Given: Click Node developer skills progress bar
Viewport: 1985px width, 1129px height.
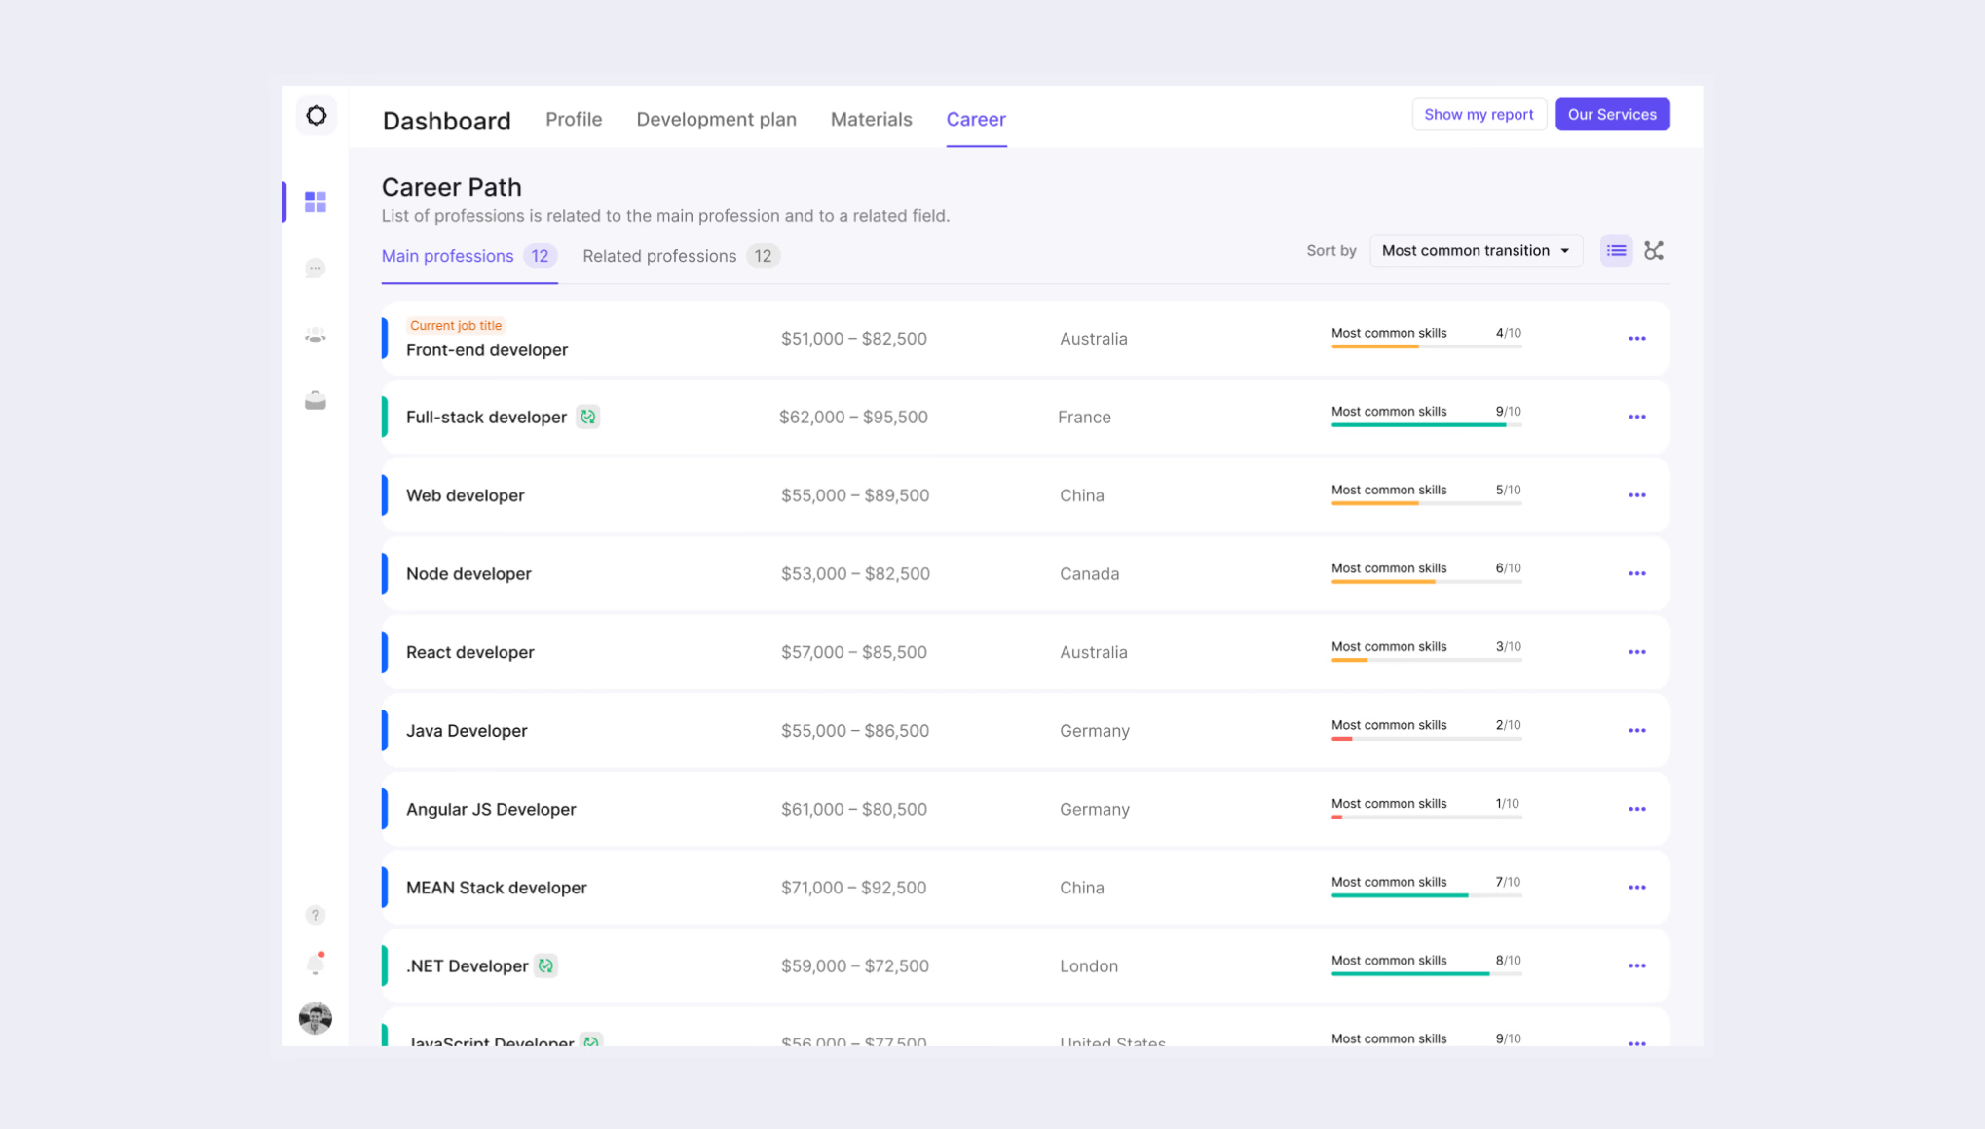Looking at the screenshot, I should click(x=1426, y=582).
